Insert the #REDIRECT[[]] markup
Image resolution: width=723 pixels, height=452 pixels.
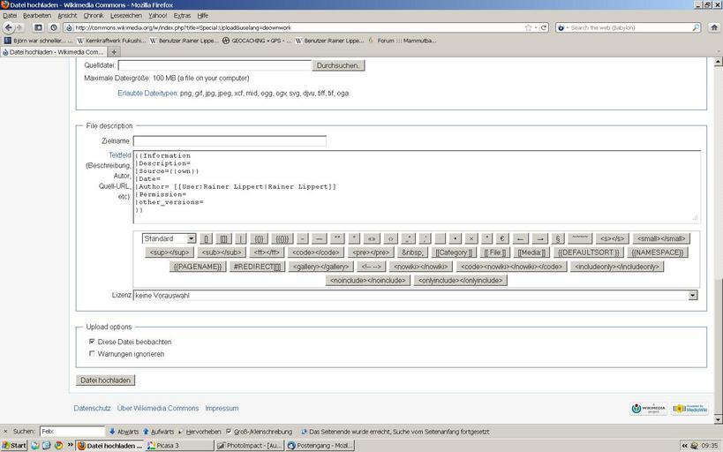tap(257, 267)
